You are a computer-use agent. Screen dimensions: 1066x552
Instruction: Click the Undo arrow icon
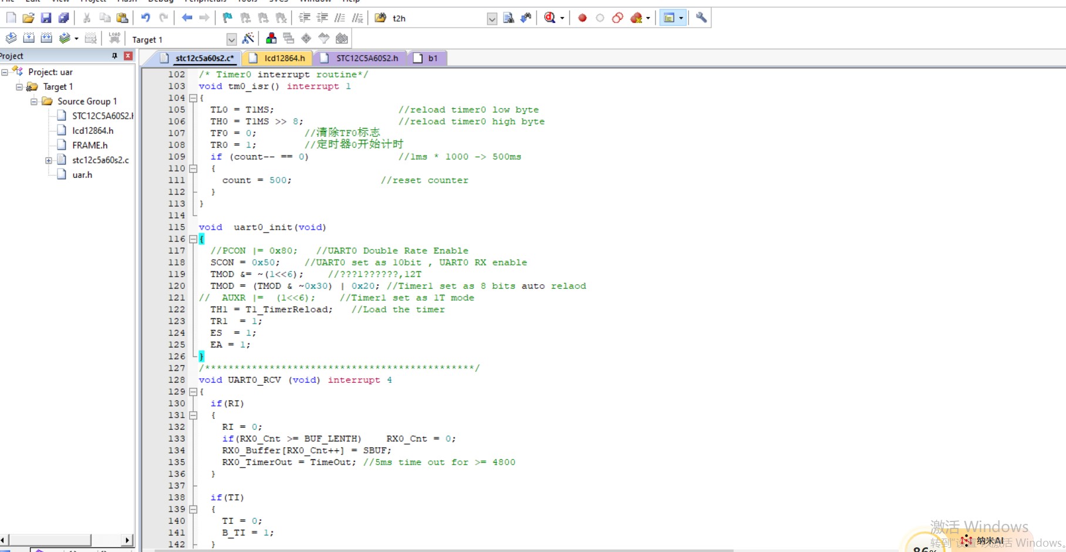(x=146, y=18)
